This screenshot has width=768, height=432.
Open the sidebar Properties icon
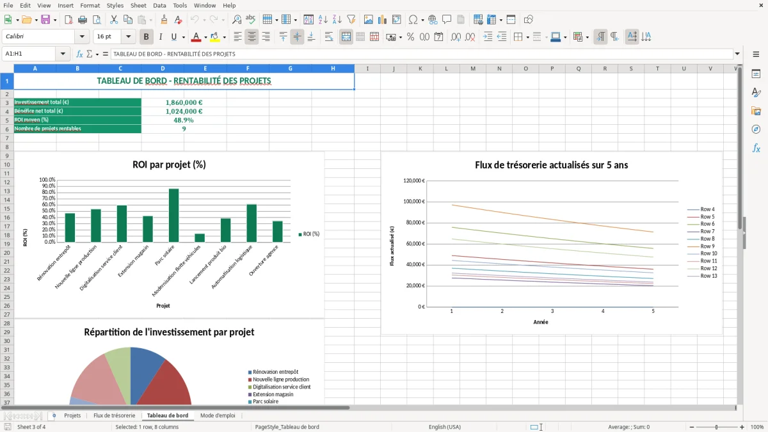756,74
